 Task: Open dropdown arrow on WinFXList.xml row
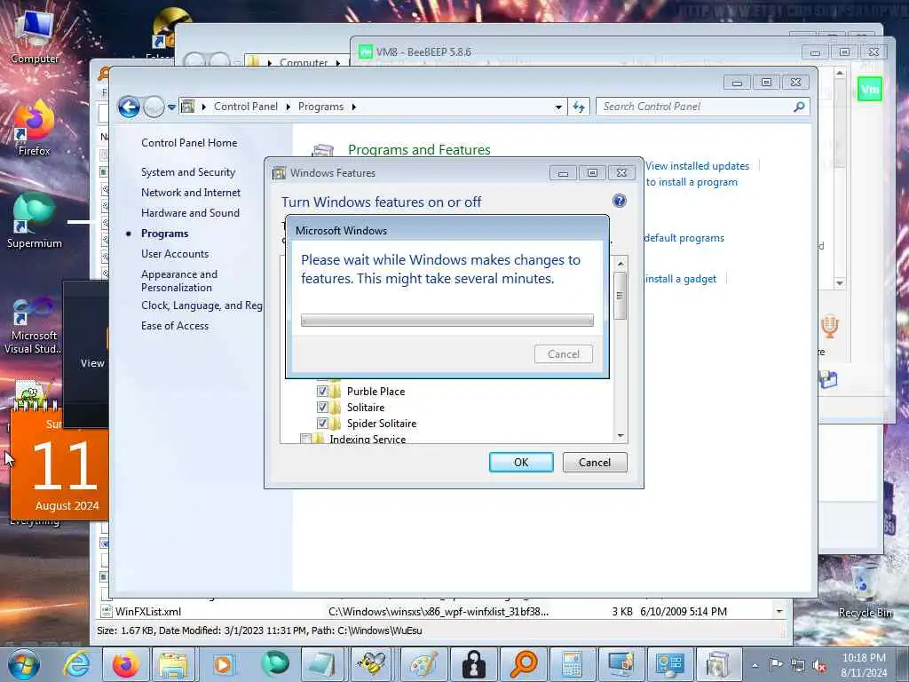[779, 611]
